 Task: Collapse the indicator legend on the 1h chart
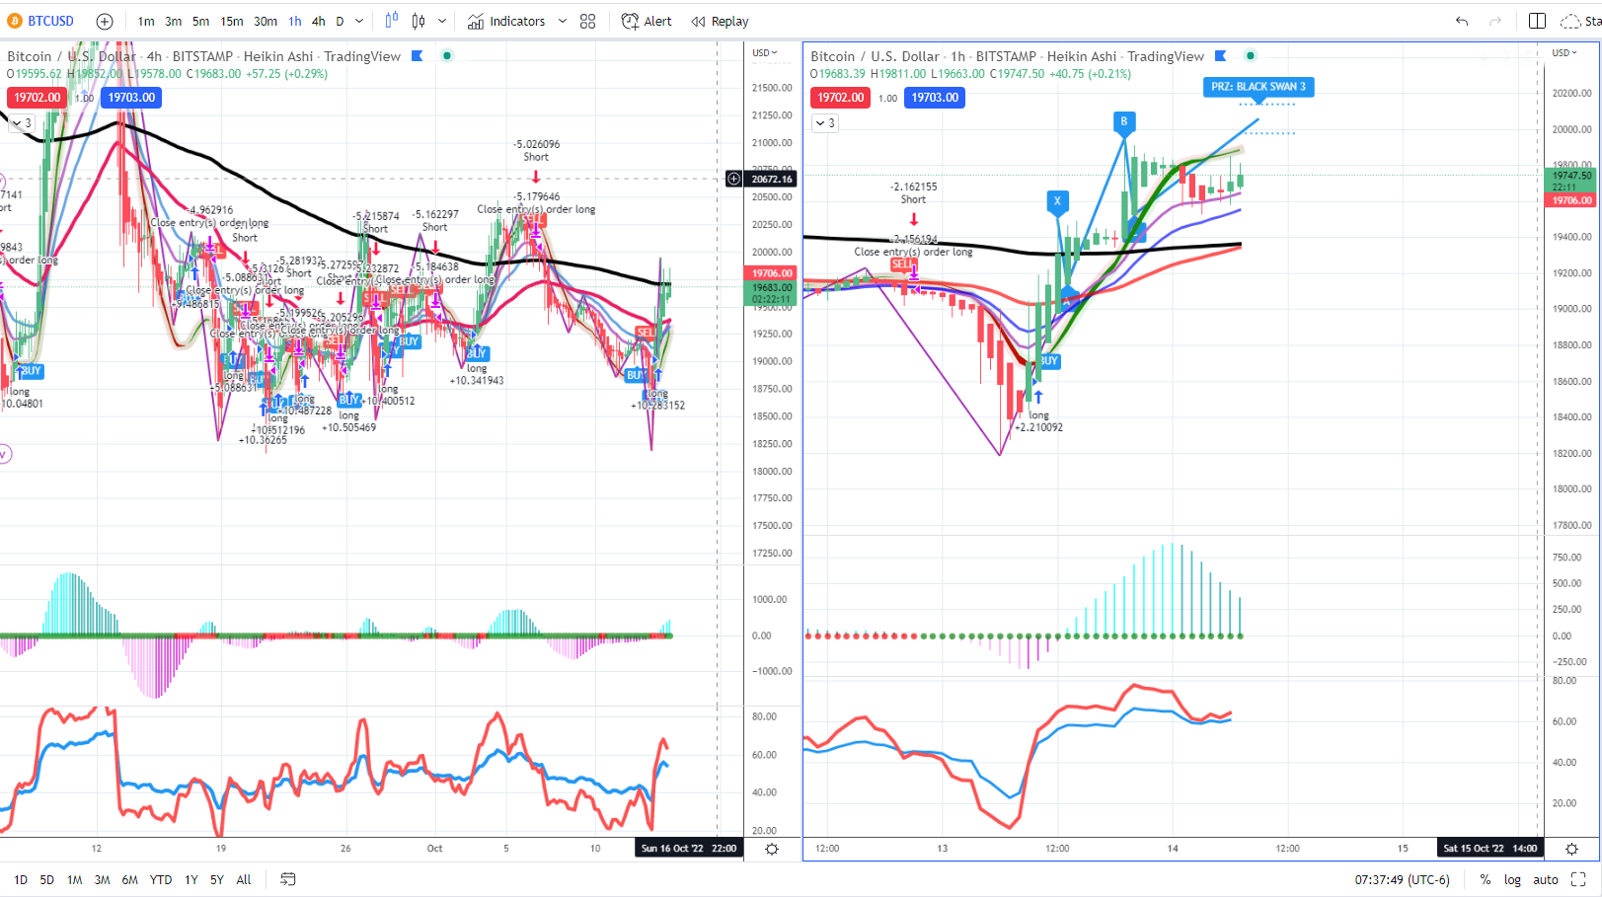click(x=825, y=123)
